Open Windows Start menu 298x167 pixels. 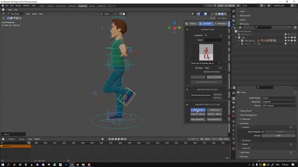click(x=3, y=165)
